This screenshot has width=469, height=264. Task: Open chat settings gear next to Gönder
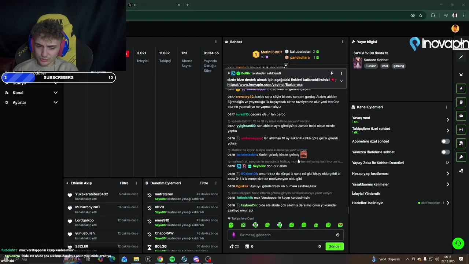point(320,246)
